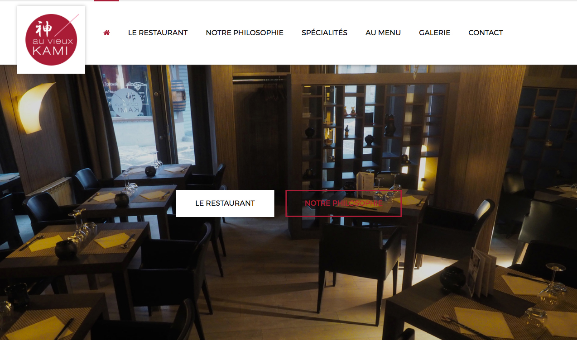Go to the Spécialités menu item

[324, 33]
